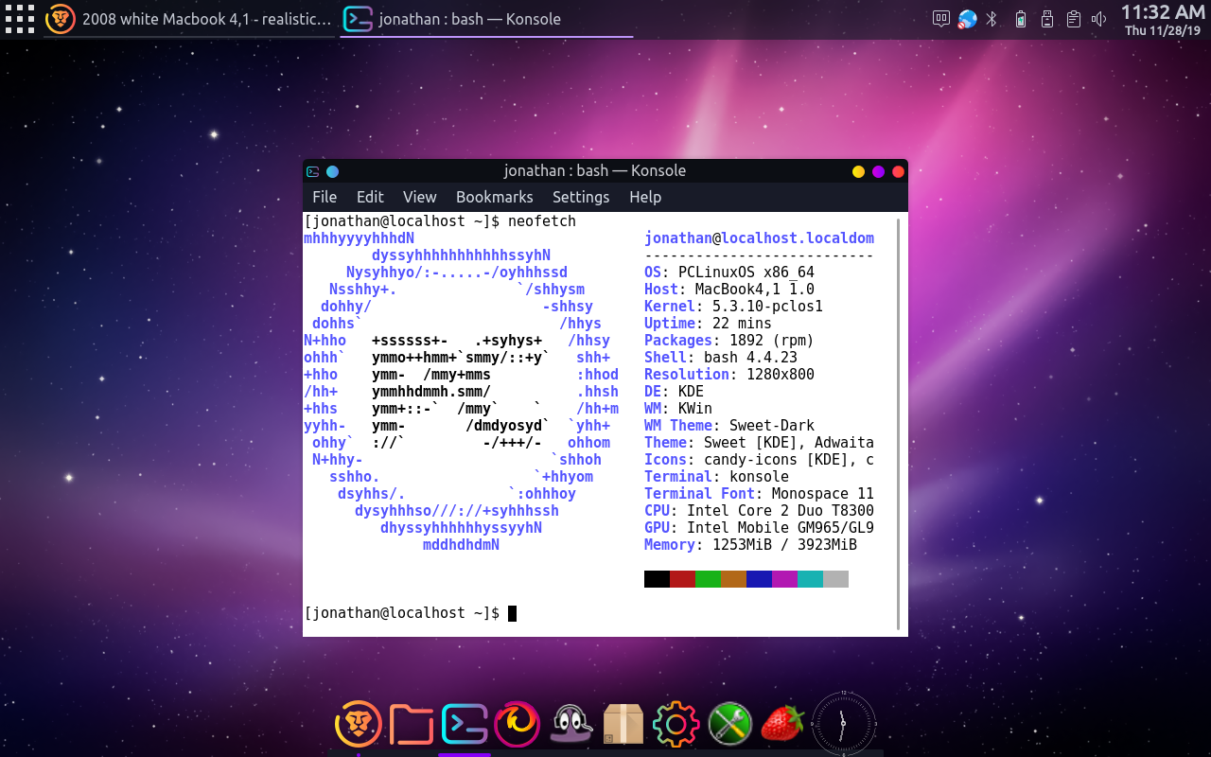The height and width of the screenshot is (757, 1211).
Task: Open the View menu in Konsole
Action: coord(419,197)
